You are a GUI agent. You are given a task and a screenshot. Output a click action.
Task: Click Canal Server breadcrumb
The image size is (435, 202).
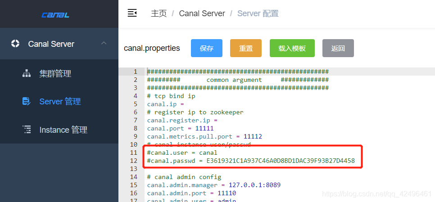202,13
